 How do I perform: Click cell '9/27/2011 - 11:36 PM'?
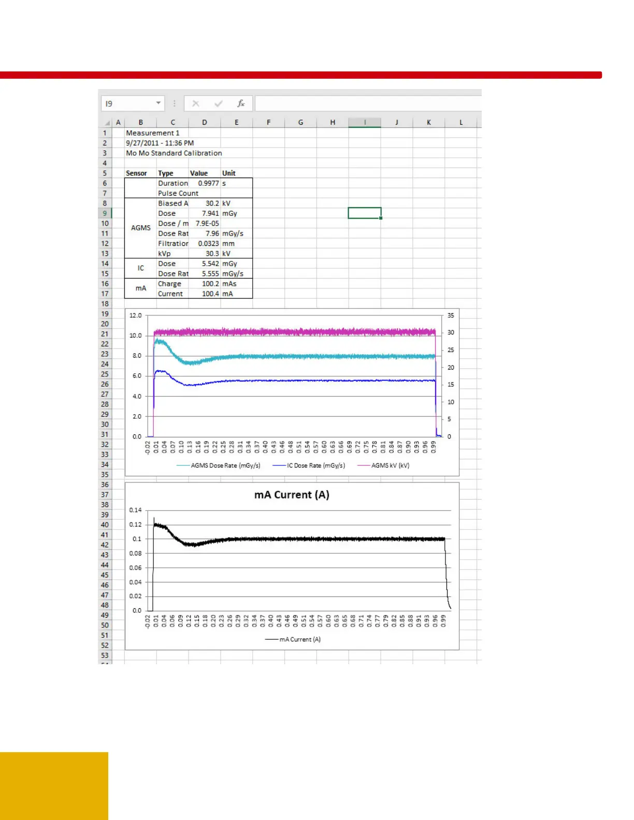160,143
